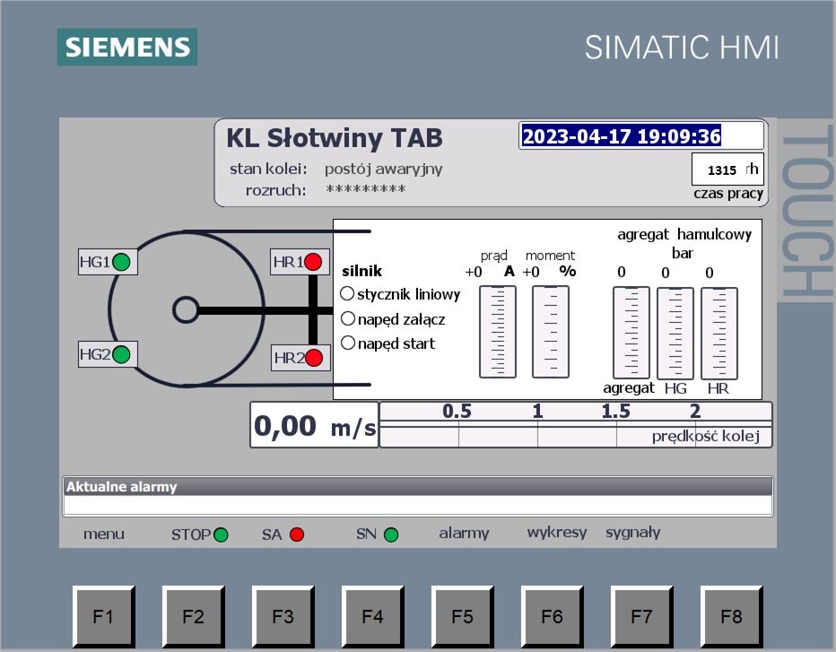Open the menu screen

(104, 534)
